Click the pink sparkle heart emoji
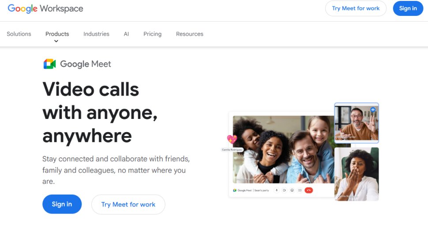This screenshot has width=428, height=240. 232,139
